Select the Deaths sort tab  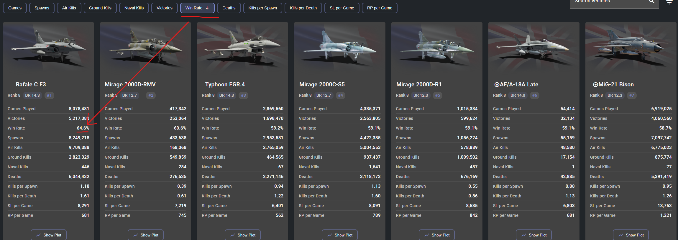click(x=229, y=8)
